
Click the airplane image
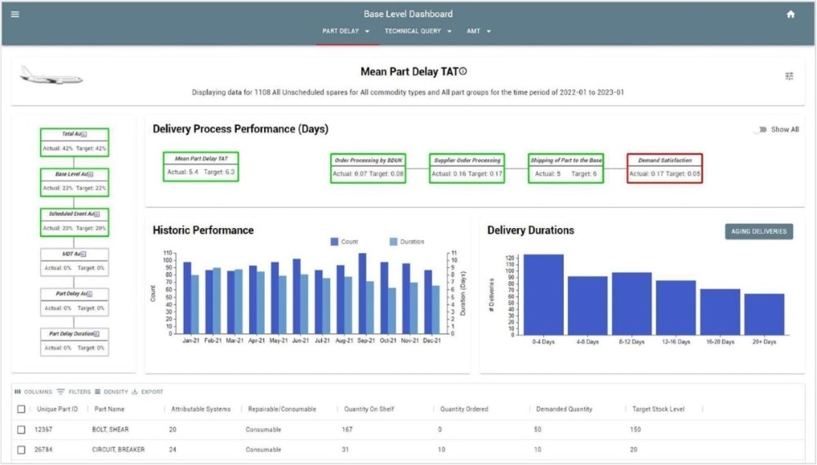coord(51,76)
